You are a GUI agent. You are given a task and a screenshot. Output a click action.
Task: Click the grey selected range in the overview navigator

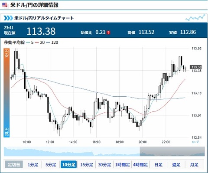pos(172,151)
